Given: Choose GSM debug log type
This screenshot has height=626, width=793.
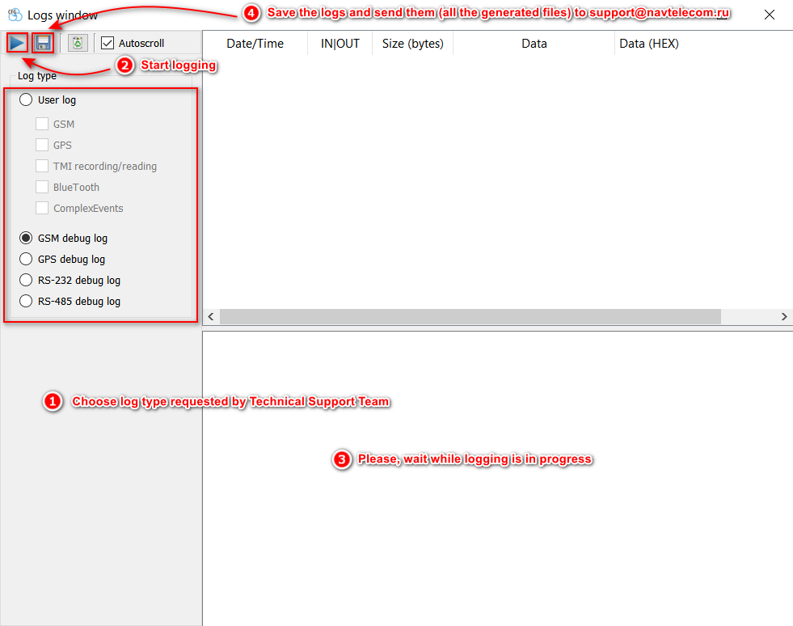Looking at the screenshot, I should (x=26, y=239).
